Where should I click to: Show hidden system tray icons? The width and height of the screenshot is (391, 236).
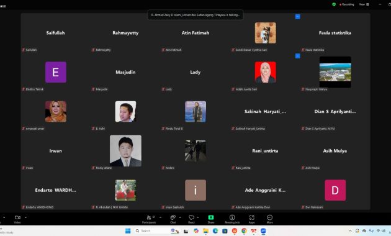(x=351, y=231)
